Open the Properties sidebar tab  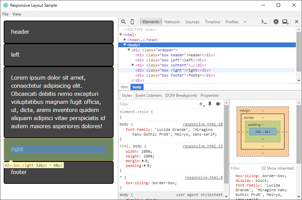point(210,95)
